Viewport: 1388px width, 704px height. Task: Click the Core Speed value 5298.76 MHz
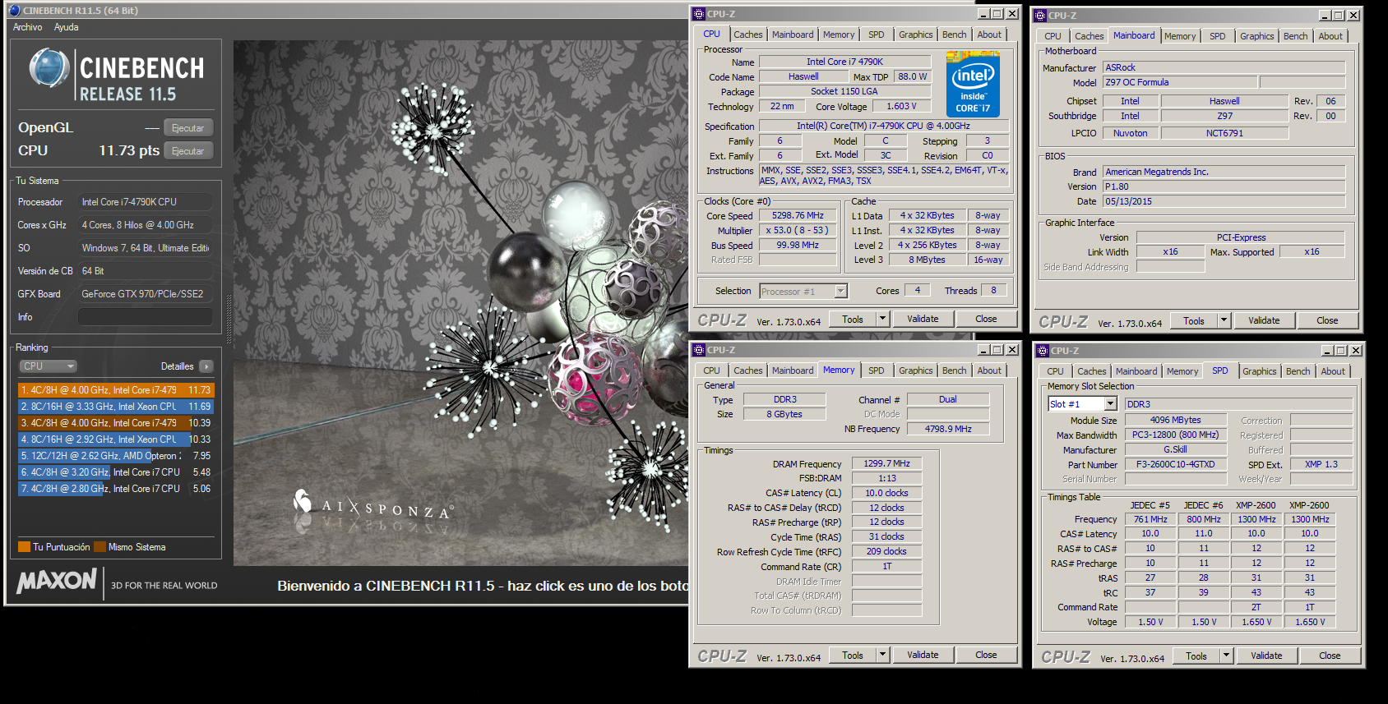[798, 216]
